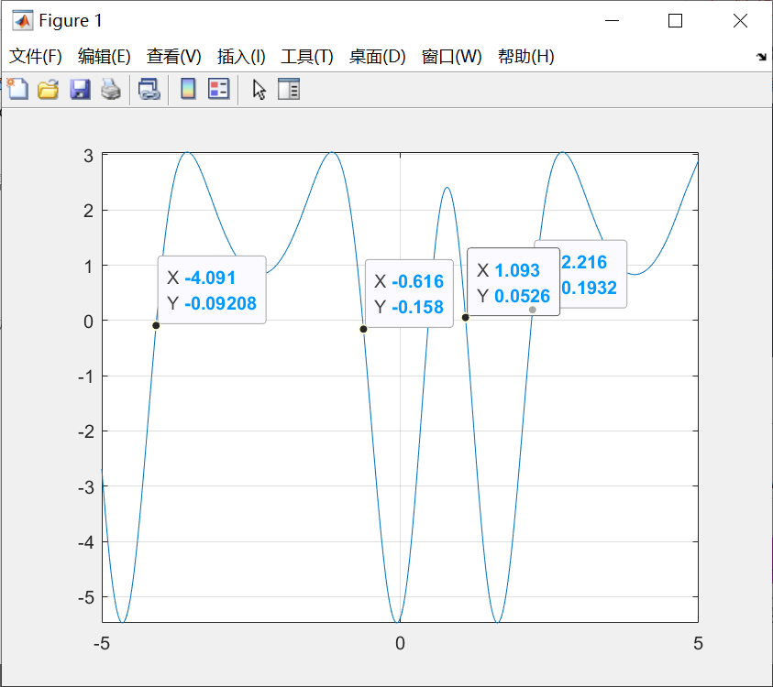The image size is (773, 687).
Task: Save the figure with the disk icon
Action: pos(79,89)
